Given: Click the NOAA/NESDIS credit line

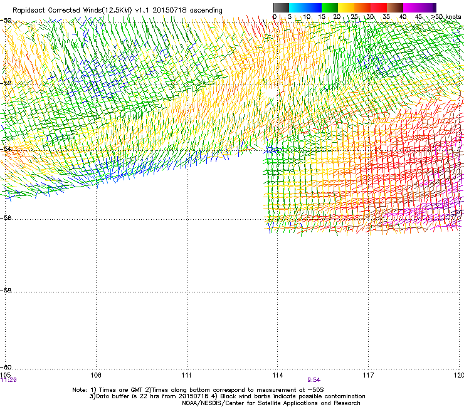Looking at the screenshot, I should pyautogui.click(x=271, y=403).
